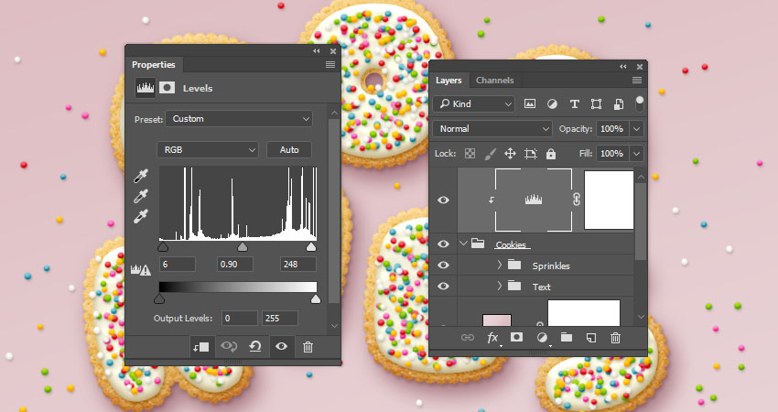Viewport: 778px width, 412px height.
Task: Open the blend mode dropdown set to Normal
Action: click(494, 129)
